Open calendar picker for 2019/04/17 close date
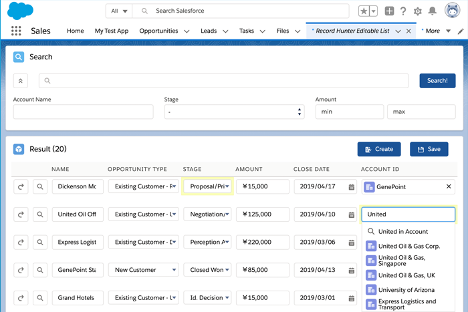Screen dimensions: 468x312 coord(352,187)
